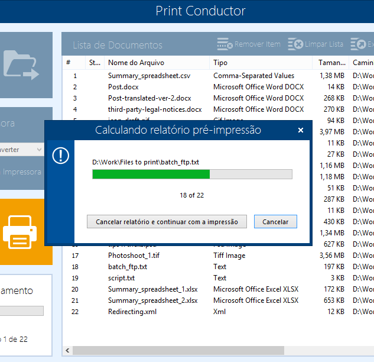374x362 pixels.
Task: Close the pre-impressão report dialog
Action: pos(301,130)
